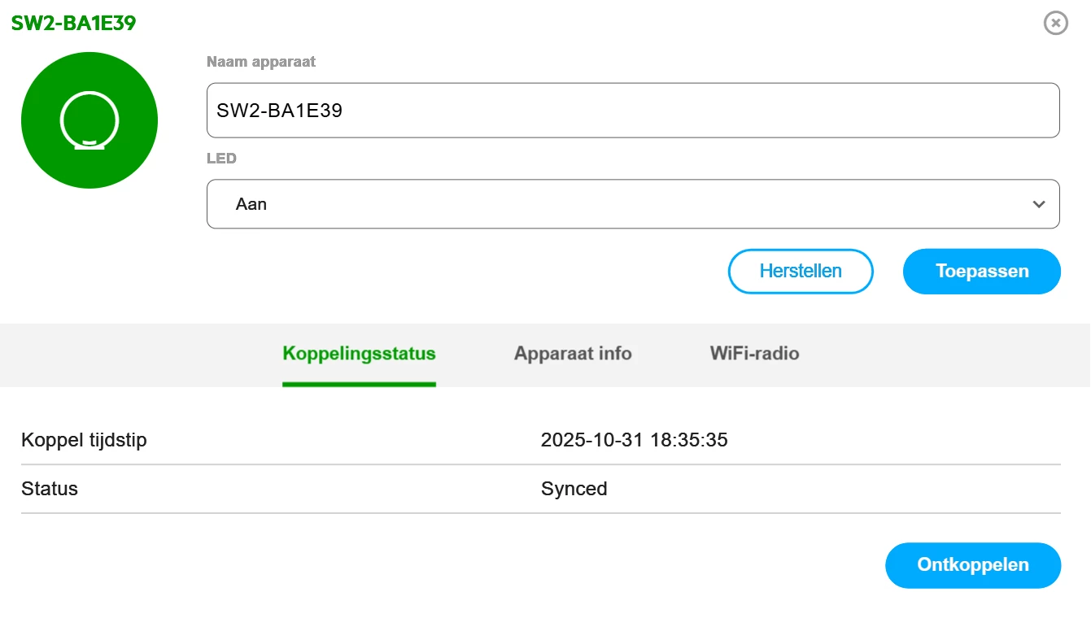
Task: Click the LED label above dropdown
Action: coord(221,159)
